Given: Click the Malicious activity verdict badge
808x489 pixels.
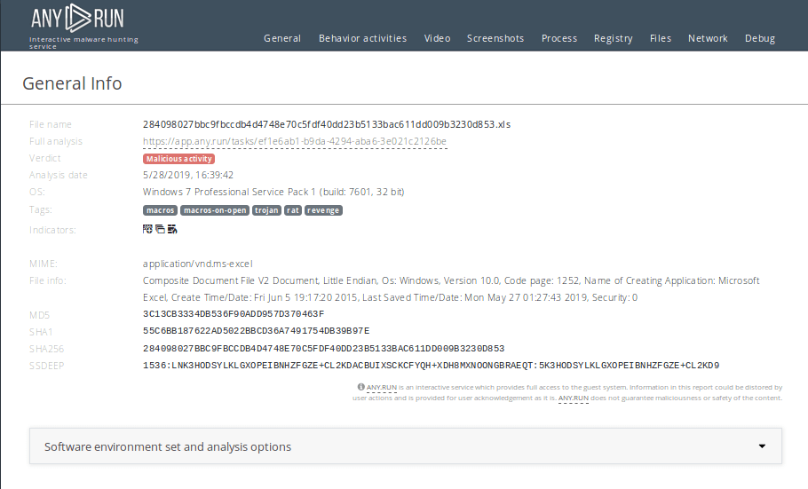Looking at the screenshot, I should click(x=178, y=159).
